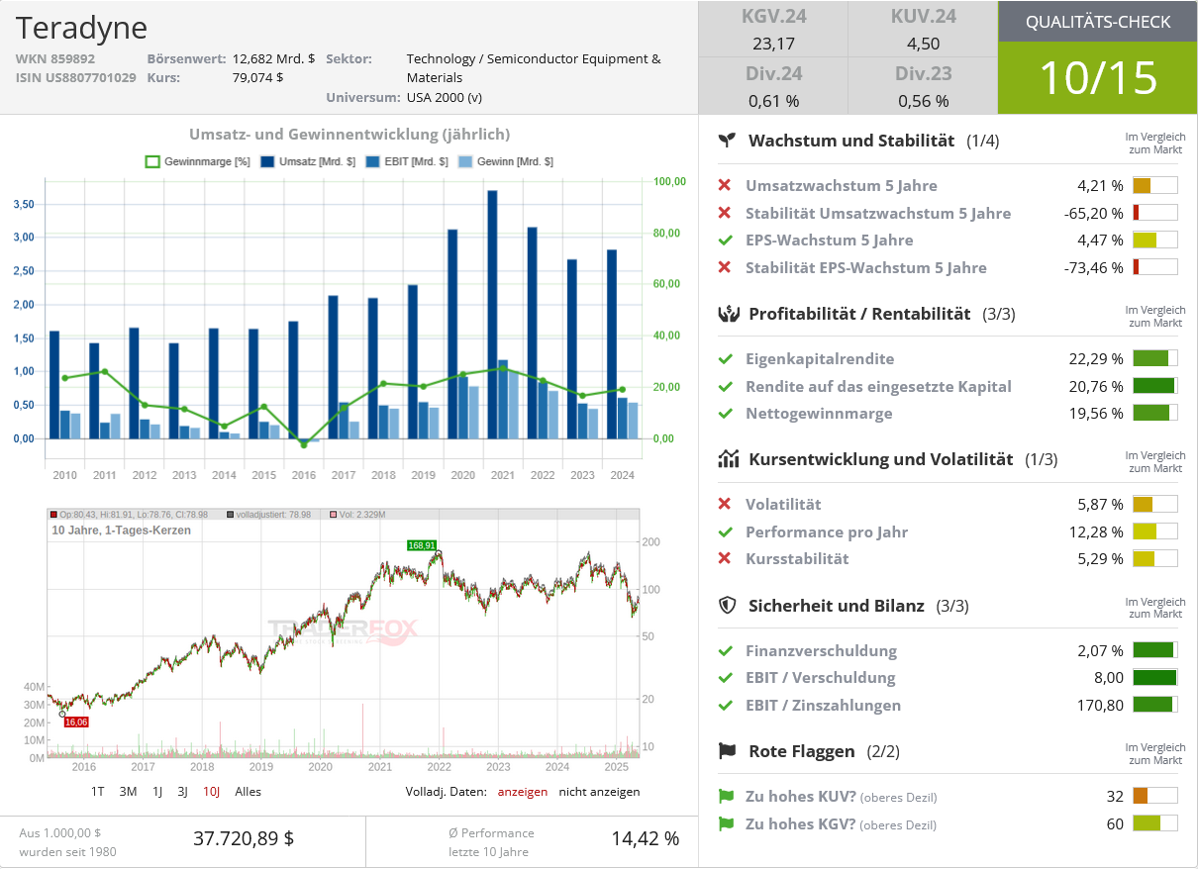
Task: Click the bar-chart icon beside Kursentwicklung und Volatilität
Action: [x=728, y=459]
